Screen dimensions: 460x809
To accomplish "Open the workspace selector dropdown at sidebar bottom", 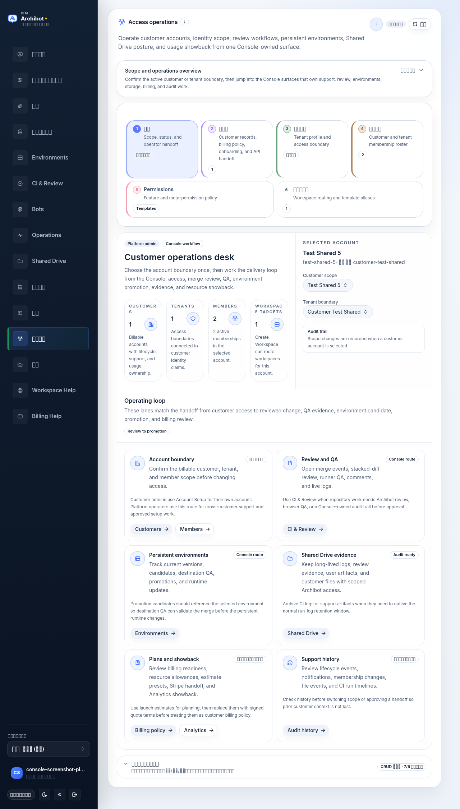I will [x=49, y=749].
